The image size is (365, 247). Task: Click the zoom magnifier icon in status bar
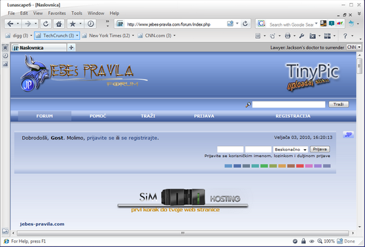(320, 241)
